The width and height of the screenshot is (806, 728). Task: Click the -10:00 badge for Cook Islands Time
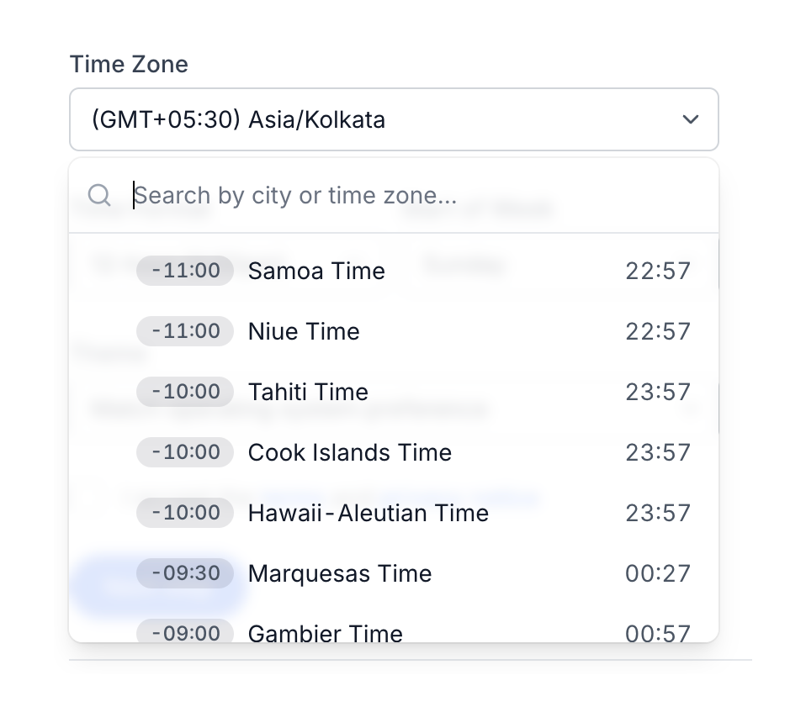pos(185,452)
